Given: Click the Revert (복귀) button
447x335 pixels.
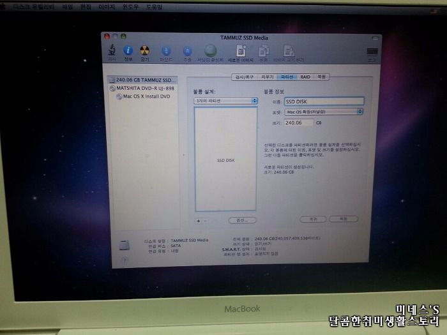Looking at the screenshot, I should (x=313, y=219).
